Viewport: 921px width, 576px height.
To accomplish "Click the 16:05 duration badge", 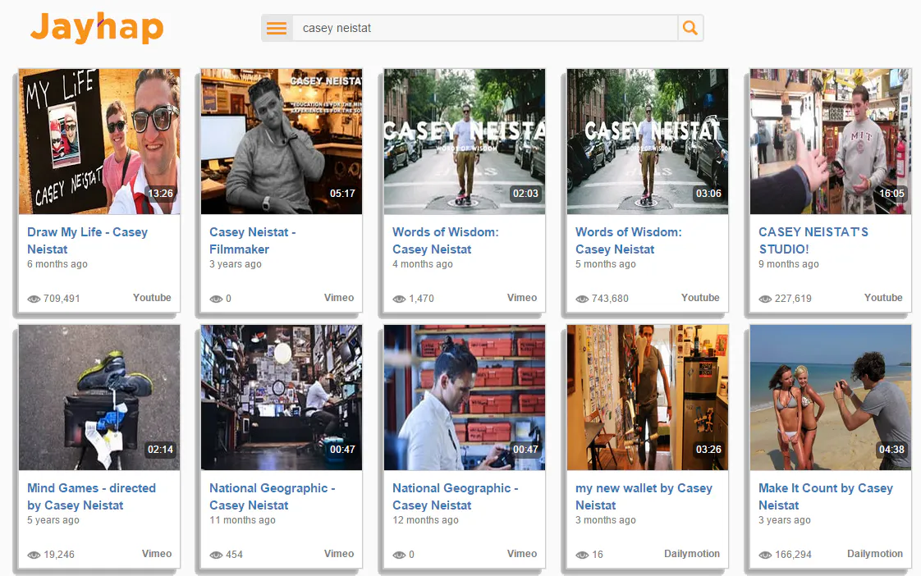I will tap(891, 194).
